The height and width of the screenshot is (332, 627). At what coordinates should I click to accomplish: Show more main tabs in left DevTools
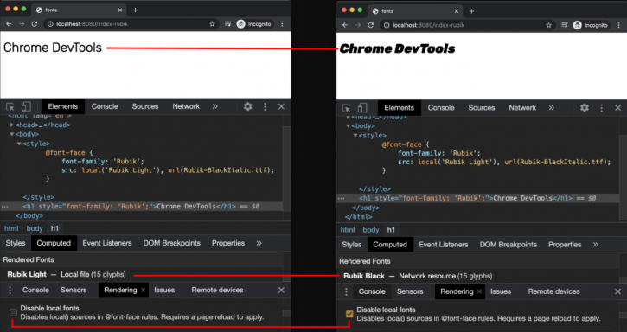215,106
